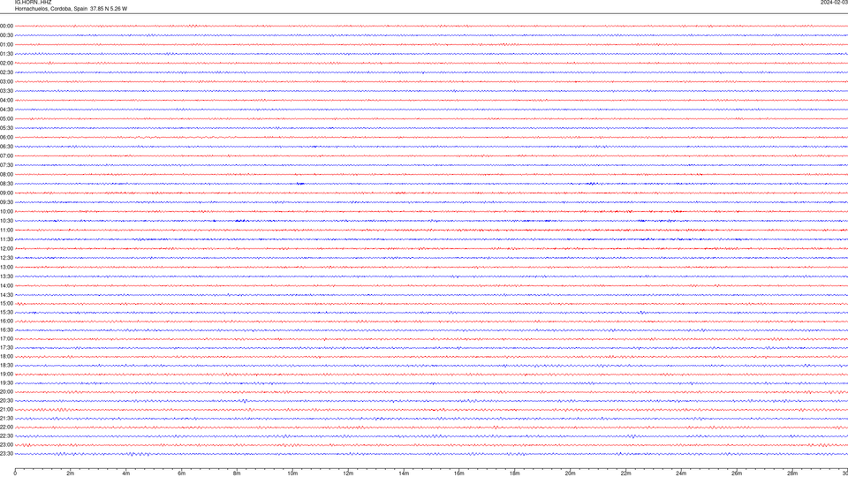Click the '02:30' time row label
This screenshot has height=477, width=848.
[x=6, y=72]
